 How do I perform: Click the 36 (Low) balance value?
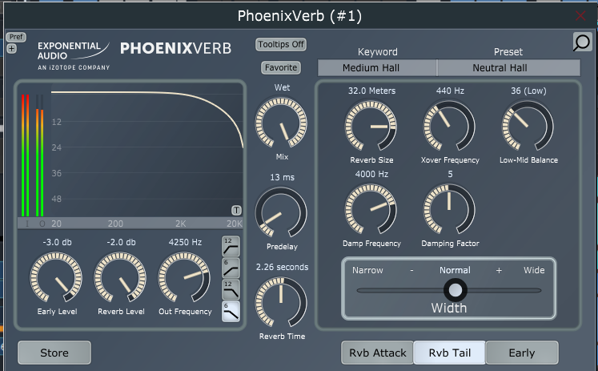(x=528, y=91)
